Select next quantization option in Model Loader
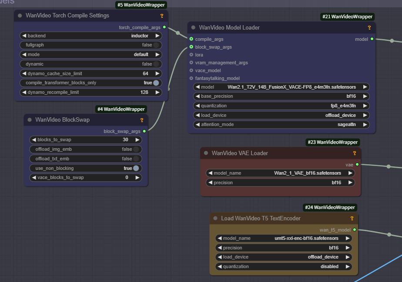Screen dimensions: 402x282 click(x=365, y=106)
